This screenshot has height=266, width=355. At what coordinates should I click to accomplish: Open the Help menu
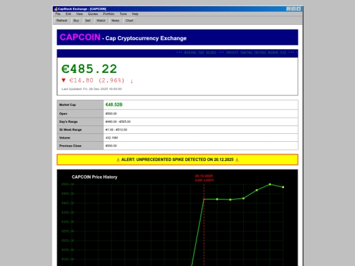[135, 14]
